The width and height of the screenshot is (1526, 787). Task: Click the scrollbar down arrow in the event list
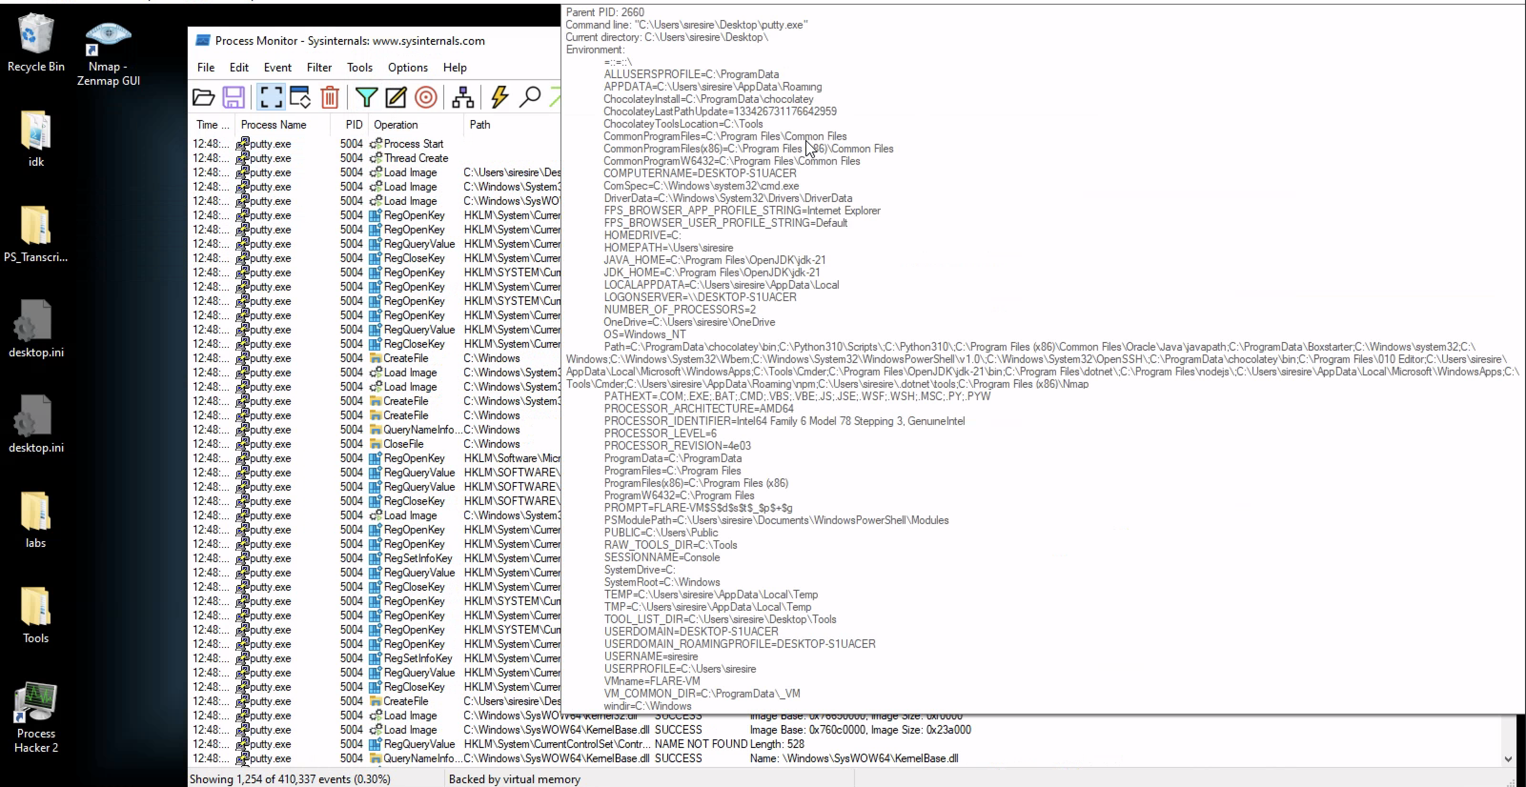[x=1508, y=759]
